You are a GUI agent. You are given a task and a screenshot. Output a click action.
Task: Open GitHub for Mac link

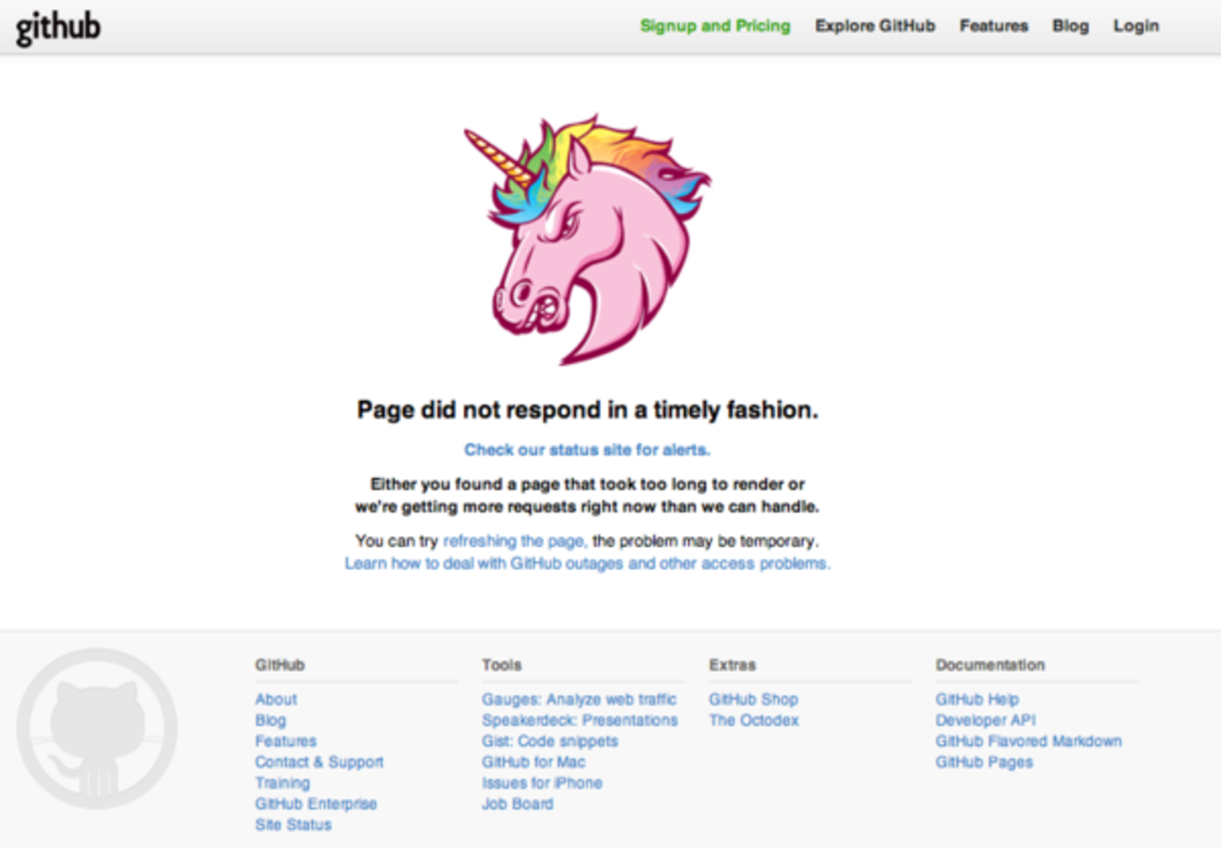pos(533,763)
